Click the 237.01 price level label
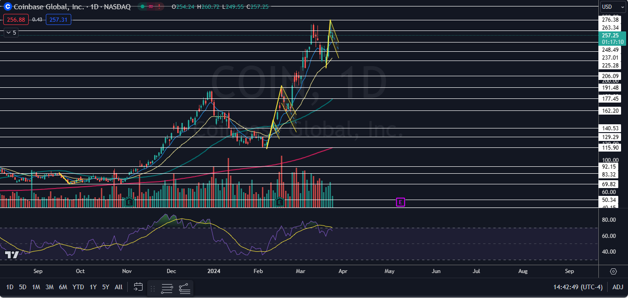This screenshot has width=628, height=298. click(x=610, y=58)
